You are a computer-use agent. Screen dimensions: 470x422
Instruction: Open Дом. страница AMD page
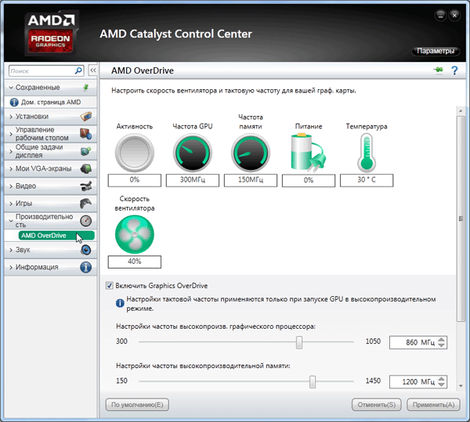51,102
